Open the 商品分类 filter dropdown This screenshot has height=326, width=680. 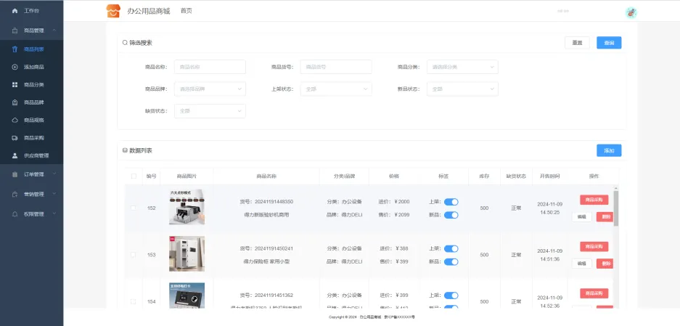[x=462, y=67]
